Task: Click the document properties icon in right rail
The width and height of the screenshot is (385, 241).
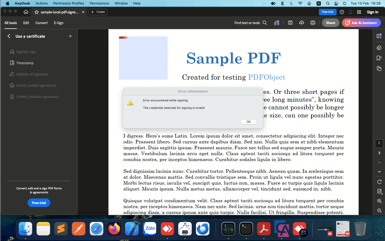Action: pos(379,191)
